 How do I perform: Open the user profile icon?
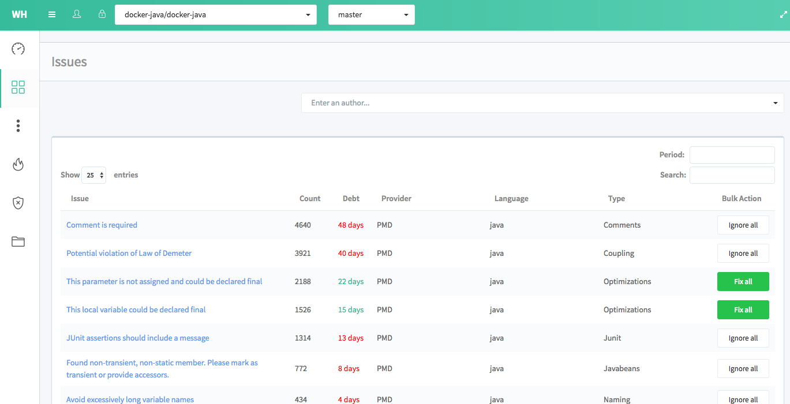point(77,14)
